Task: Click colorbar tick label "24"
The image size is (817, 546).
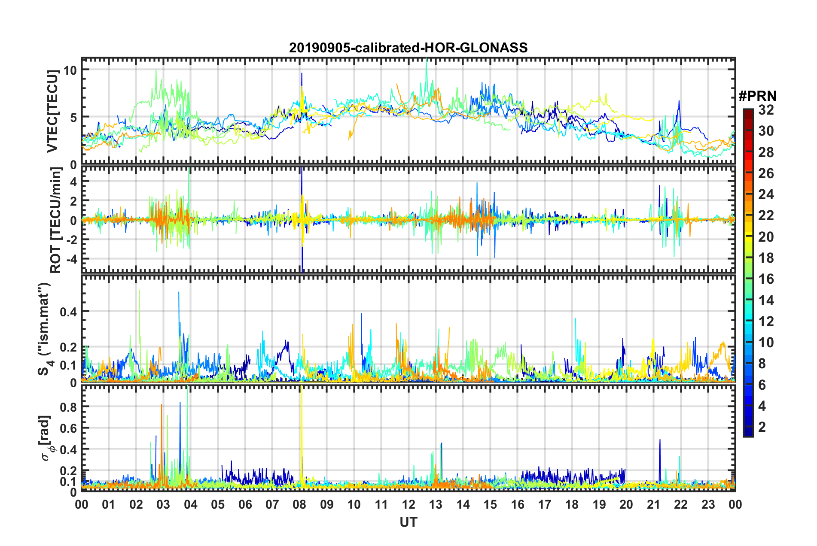Action: (766, 194)
